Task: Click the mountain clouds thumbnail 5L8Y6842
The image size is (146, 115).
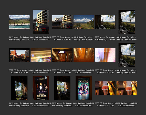Action: [x=84, y=22]
